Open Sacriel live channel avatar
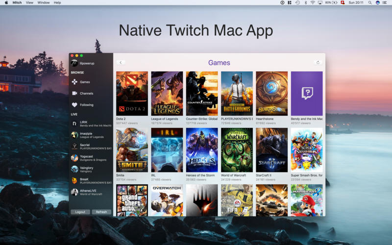 pos(74,146)
